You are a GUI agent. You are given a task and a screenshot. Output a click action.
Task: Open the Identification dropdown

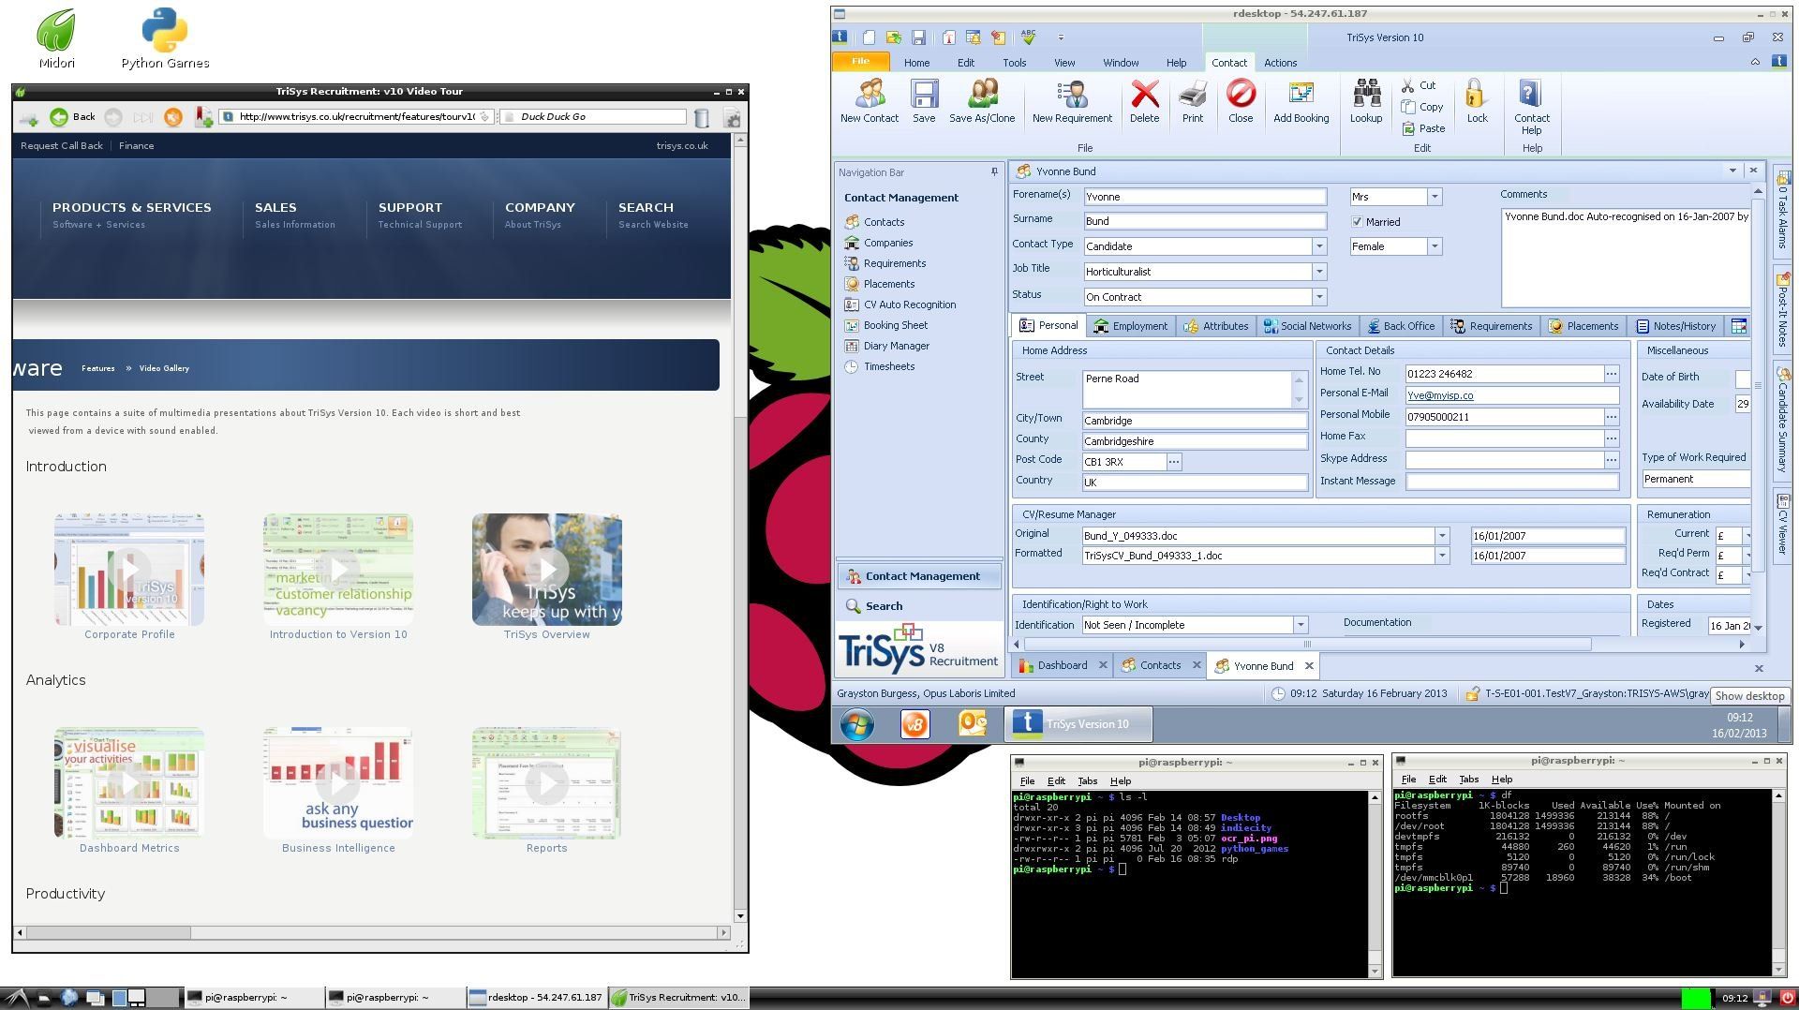pos(1301,625)
